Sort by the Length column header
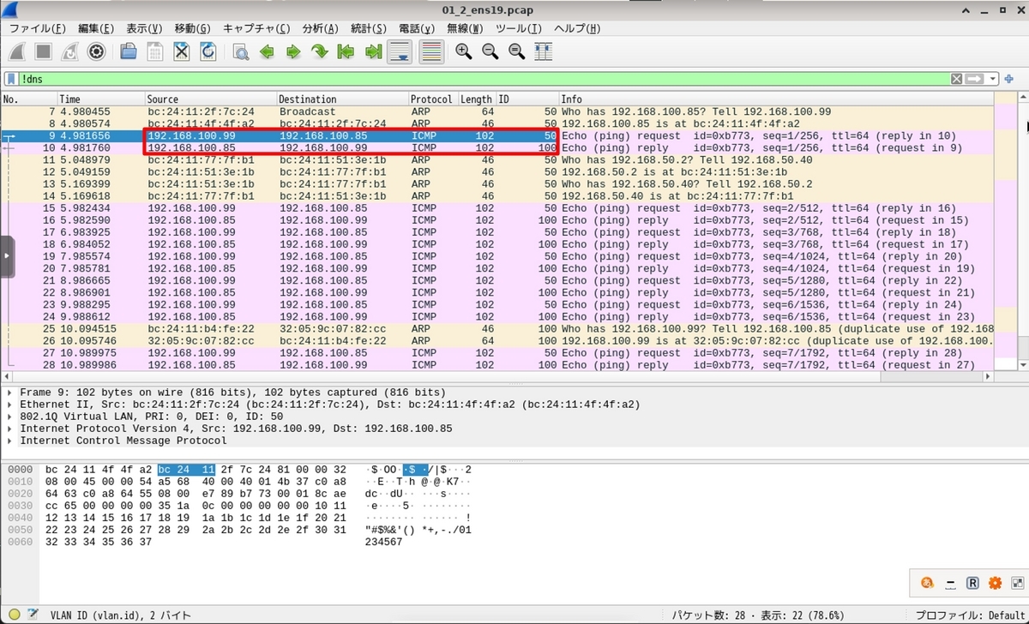 pyautogui.click(x=478, y=99)
